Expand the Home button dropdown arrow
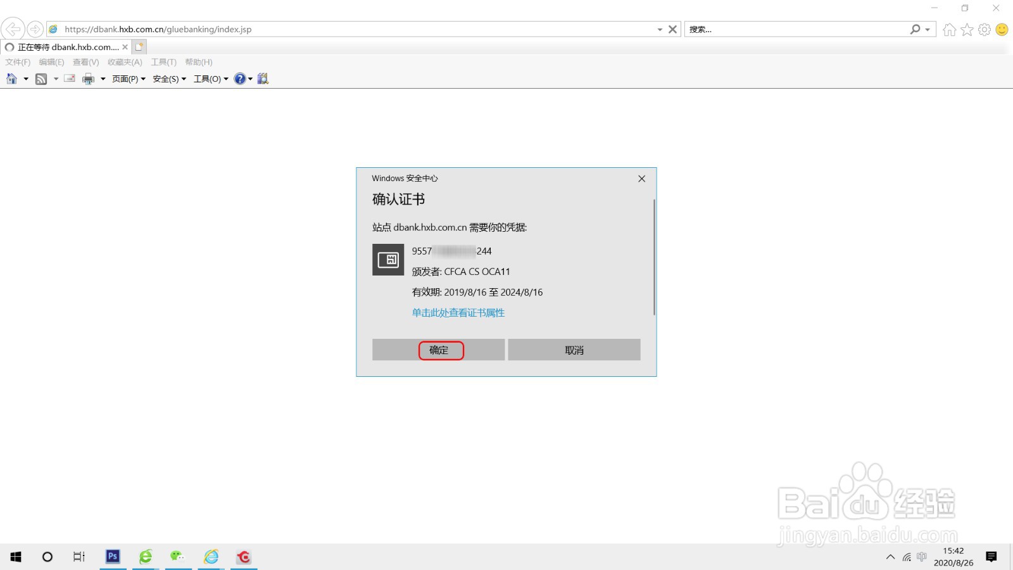1013x570 pixels. coord(26,79)
